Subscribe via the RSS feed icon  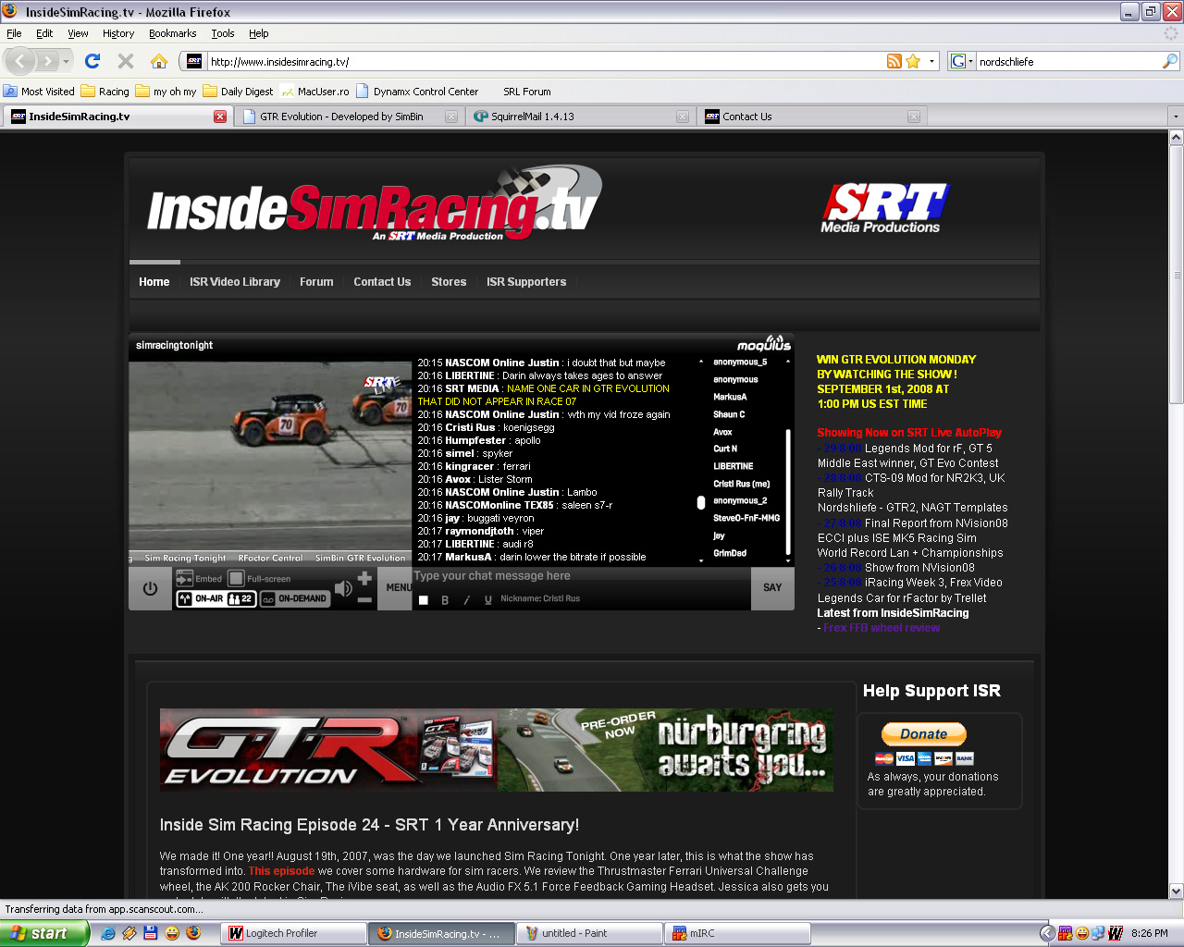(894, 61)
